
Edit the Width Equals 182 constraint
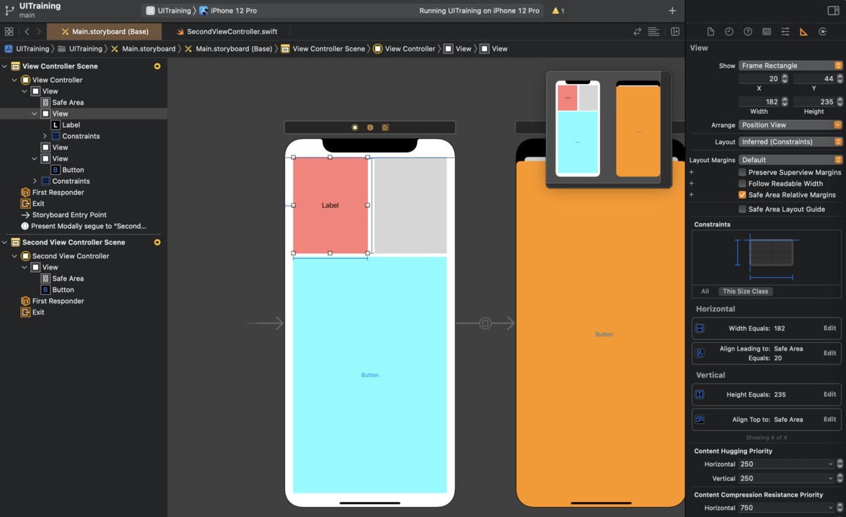pyautogui.click(x=830, y=328)
